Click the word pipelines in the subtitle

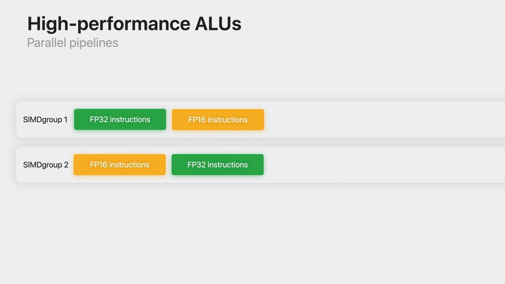[94, 43]
